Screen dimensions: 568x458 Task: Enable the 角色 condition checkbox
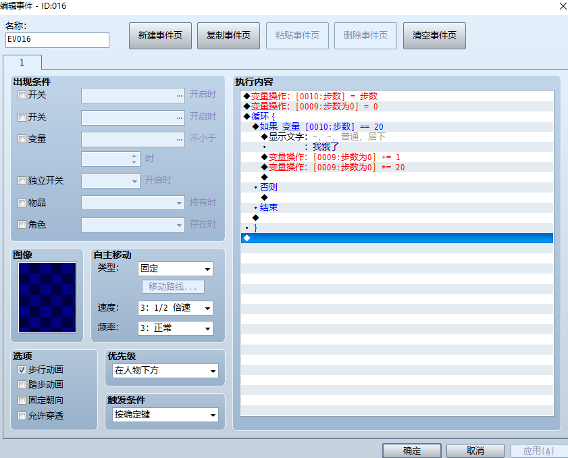[22, 225]
